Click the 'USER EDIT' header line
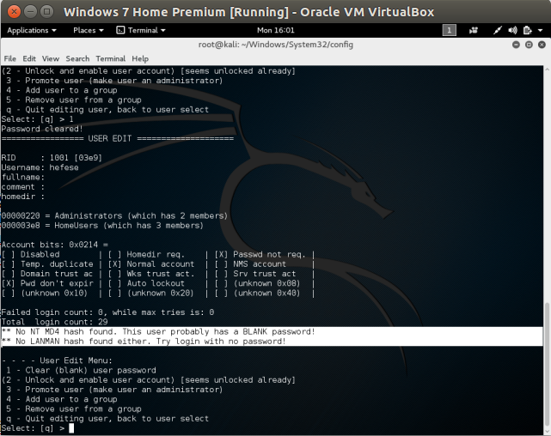The image size is (551, 436). point(118,138)
